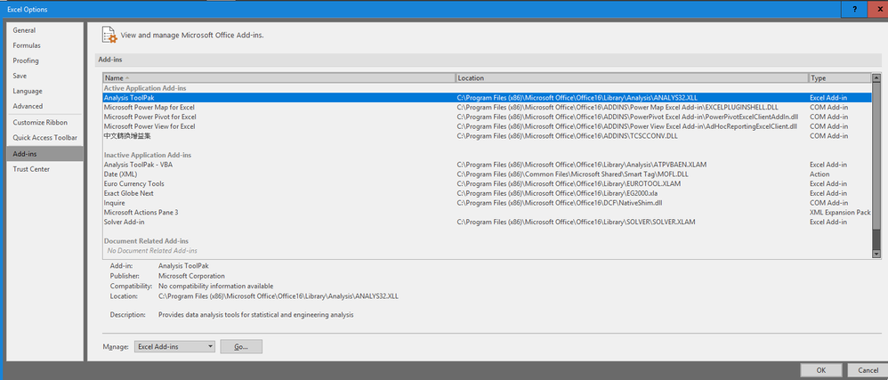Screen dimensions: 888x380
Task: Select Microsoft Actions Pane 3 row
Action: coord(487,213)
